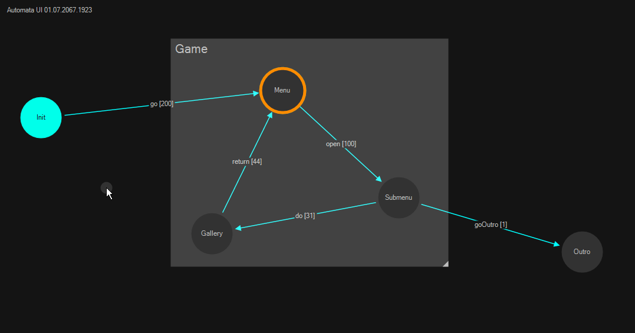
Task: Click the "goOutro [1]" transition label
Action: [x=491, y=225]
